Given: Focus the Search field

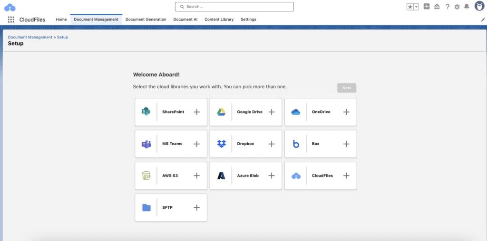Looking at the screenshot, I should [x=234, y=7].
